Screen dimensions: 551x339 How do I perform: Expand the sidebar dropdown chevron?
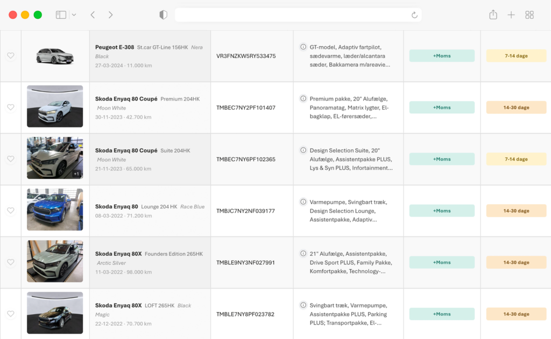[x=74, y=15]
